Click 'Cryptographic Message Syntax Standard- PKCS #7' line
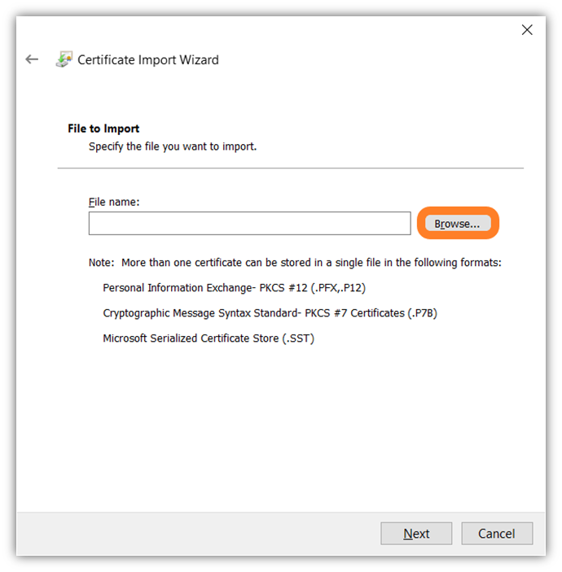This screenshot has height=572, width=562. (270, 313)
